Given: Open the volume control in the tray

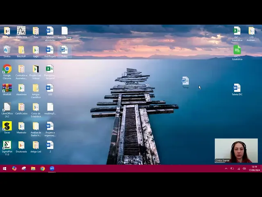Looking at the screenshot, I should tap(244, 169).
